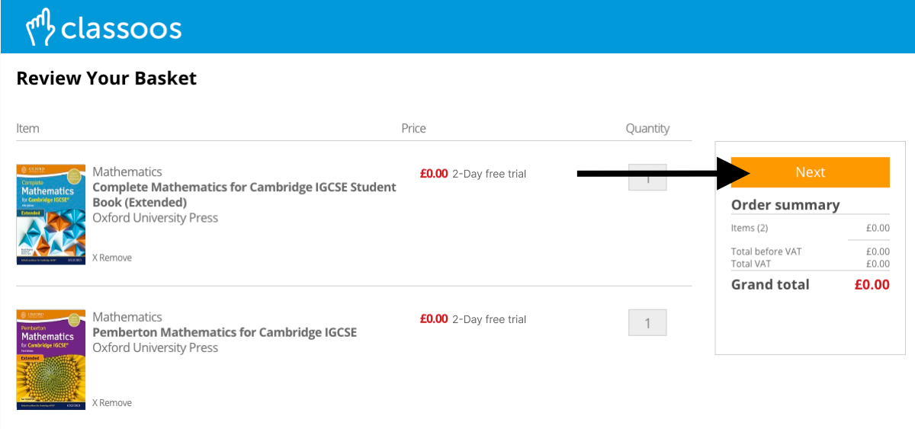Click the Review Your Basket heading

[107, 78]
